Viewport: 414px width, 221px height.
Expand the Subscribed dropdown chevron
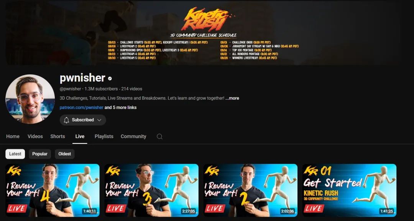(x=99, y=120)
